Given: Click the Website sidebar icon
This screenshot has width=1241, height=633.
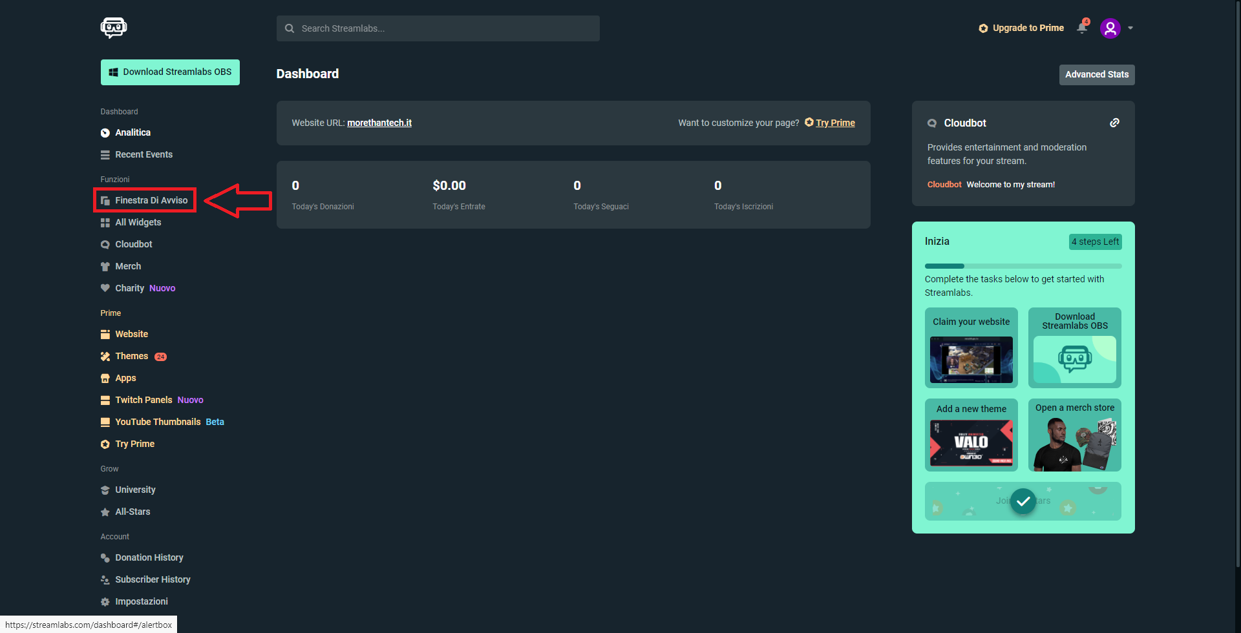Looking at the screenshot, I should [105, 335].
